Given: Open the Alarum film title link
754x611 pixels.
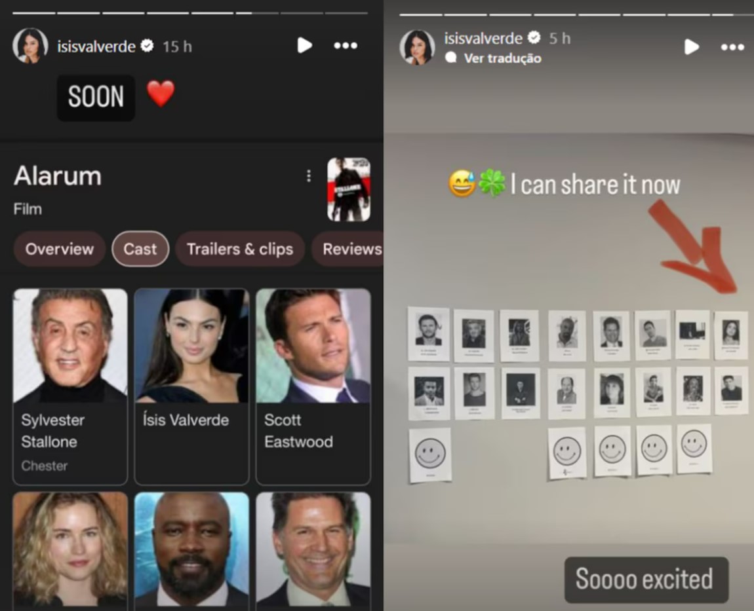Looking at the screenshot, I should (x=57, y=176).
